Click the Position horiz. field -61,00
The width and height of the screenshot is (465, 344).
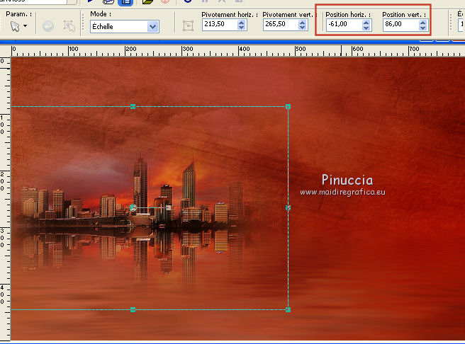[x=344, y=25]
